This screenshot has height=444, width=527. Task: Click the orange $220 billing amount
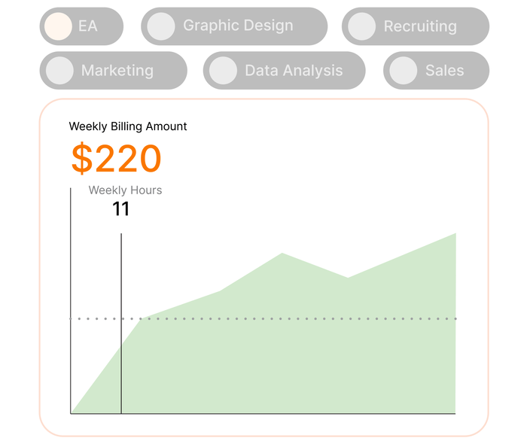(116, 159)
